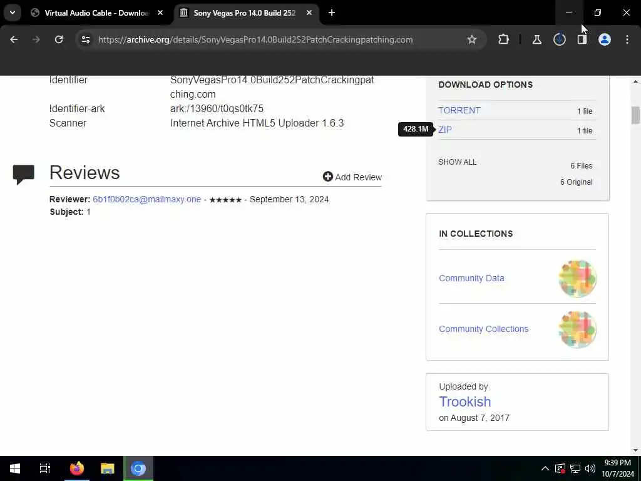
Task: Click the Community Data thumbnail image
Action: [x=577, y=279]
